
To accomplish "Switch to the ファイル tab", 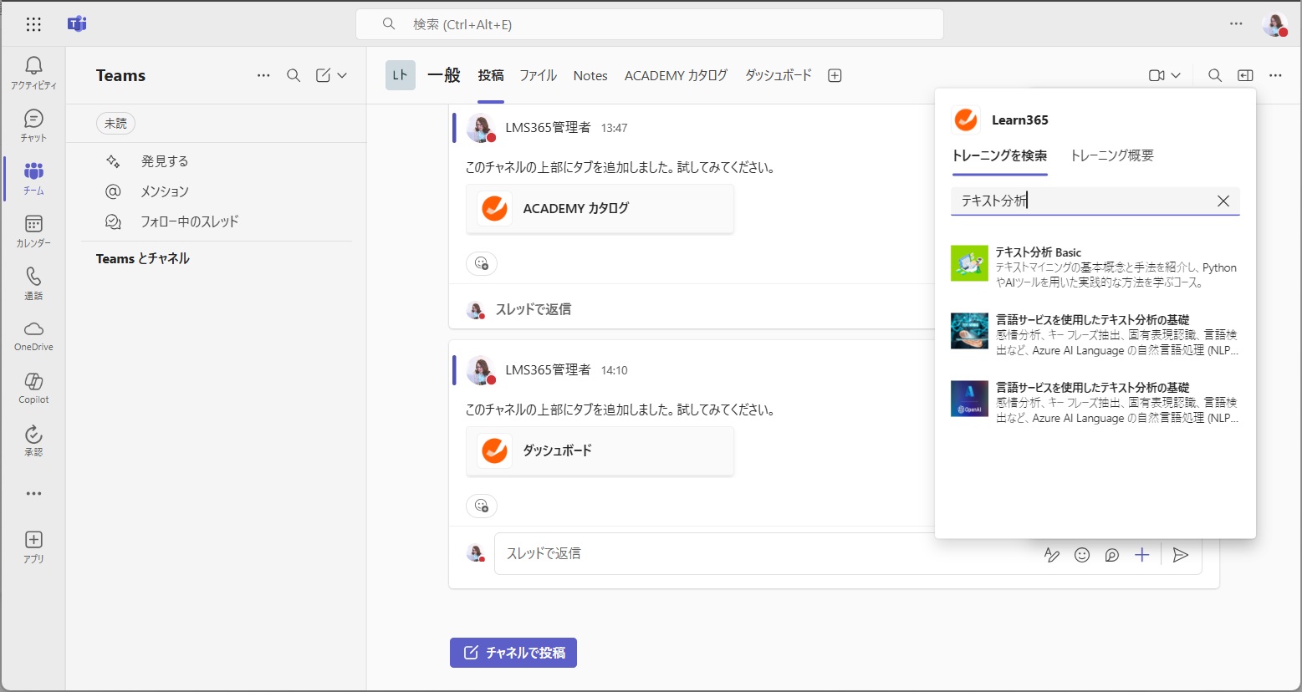I will point(538,75).
